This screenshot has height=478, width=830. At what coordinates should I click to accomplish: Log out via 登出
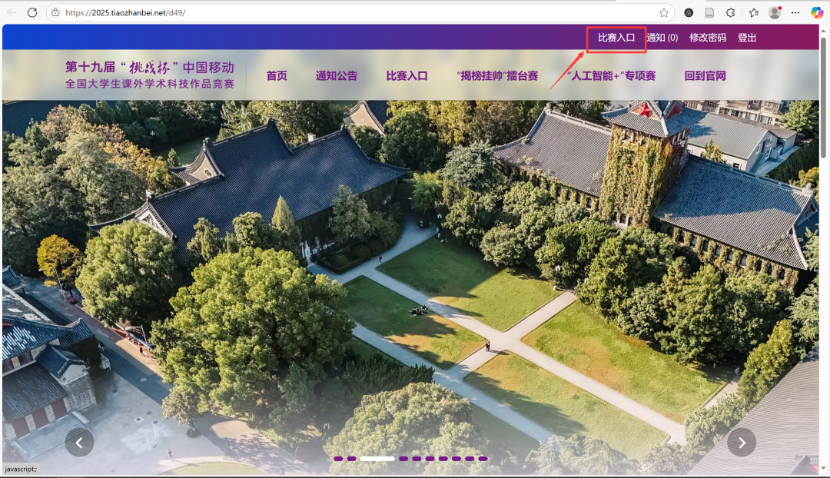747,38
